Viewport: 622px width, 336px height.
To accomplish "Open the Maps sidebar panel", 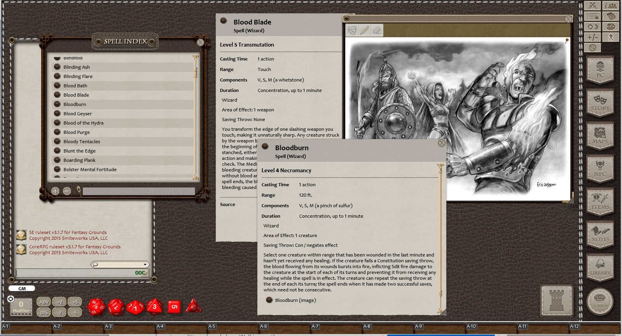I will point(600,136).
